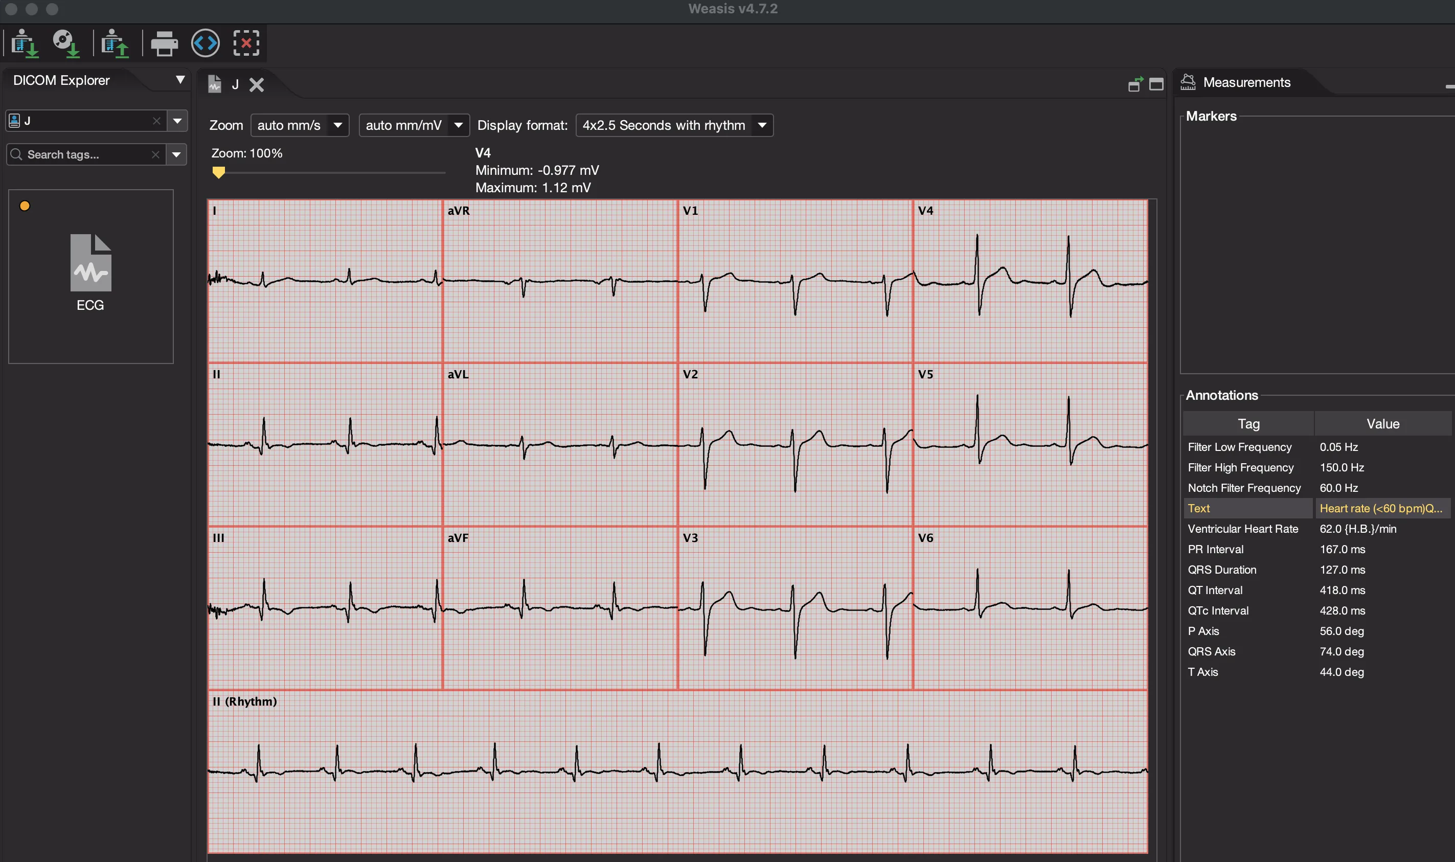Click the V1 lead ECG panel

coord(795,281)
